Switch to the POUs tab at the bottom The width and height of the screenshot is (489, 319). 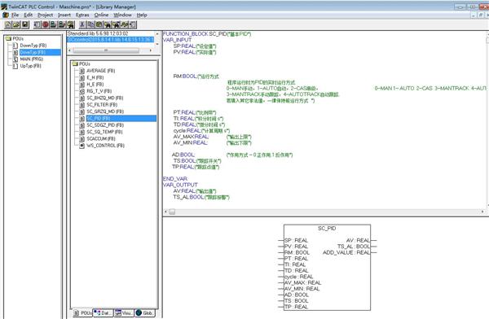(x=82, y=312)
